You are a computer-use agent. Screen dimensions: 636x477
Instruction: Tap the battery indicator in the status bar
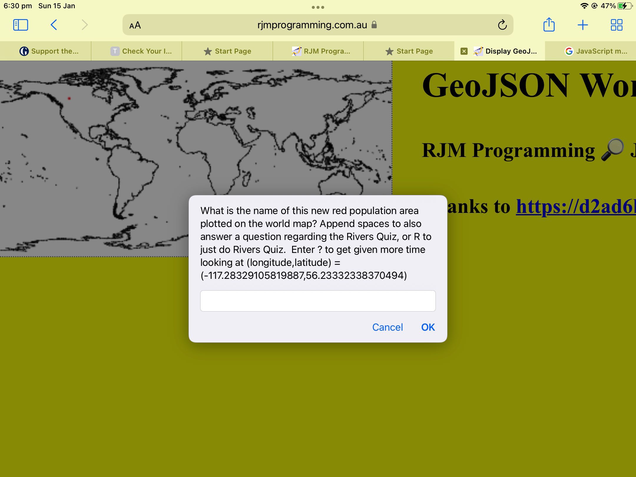(x=624, y=6)
